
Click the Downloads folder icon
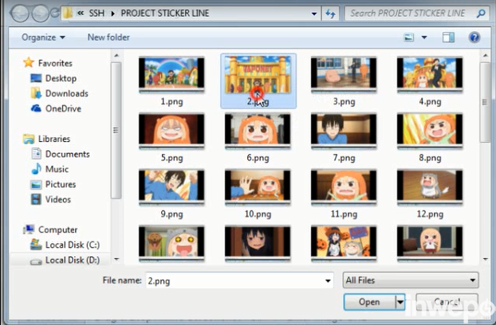[x=36, y=93]
